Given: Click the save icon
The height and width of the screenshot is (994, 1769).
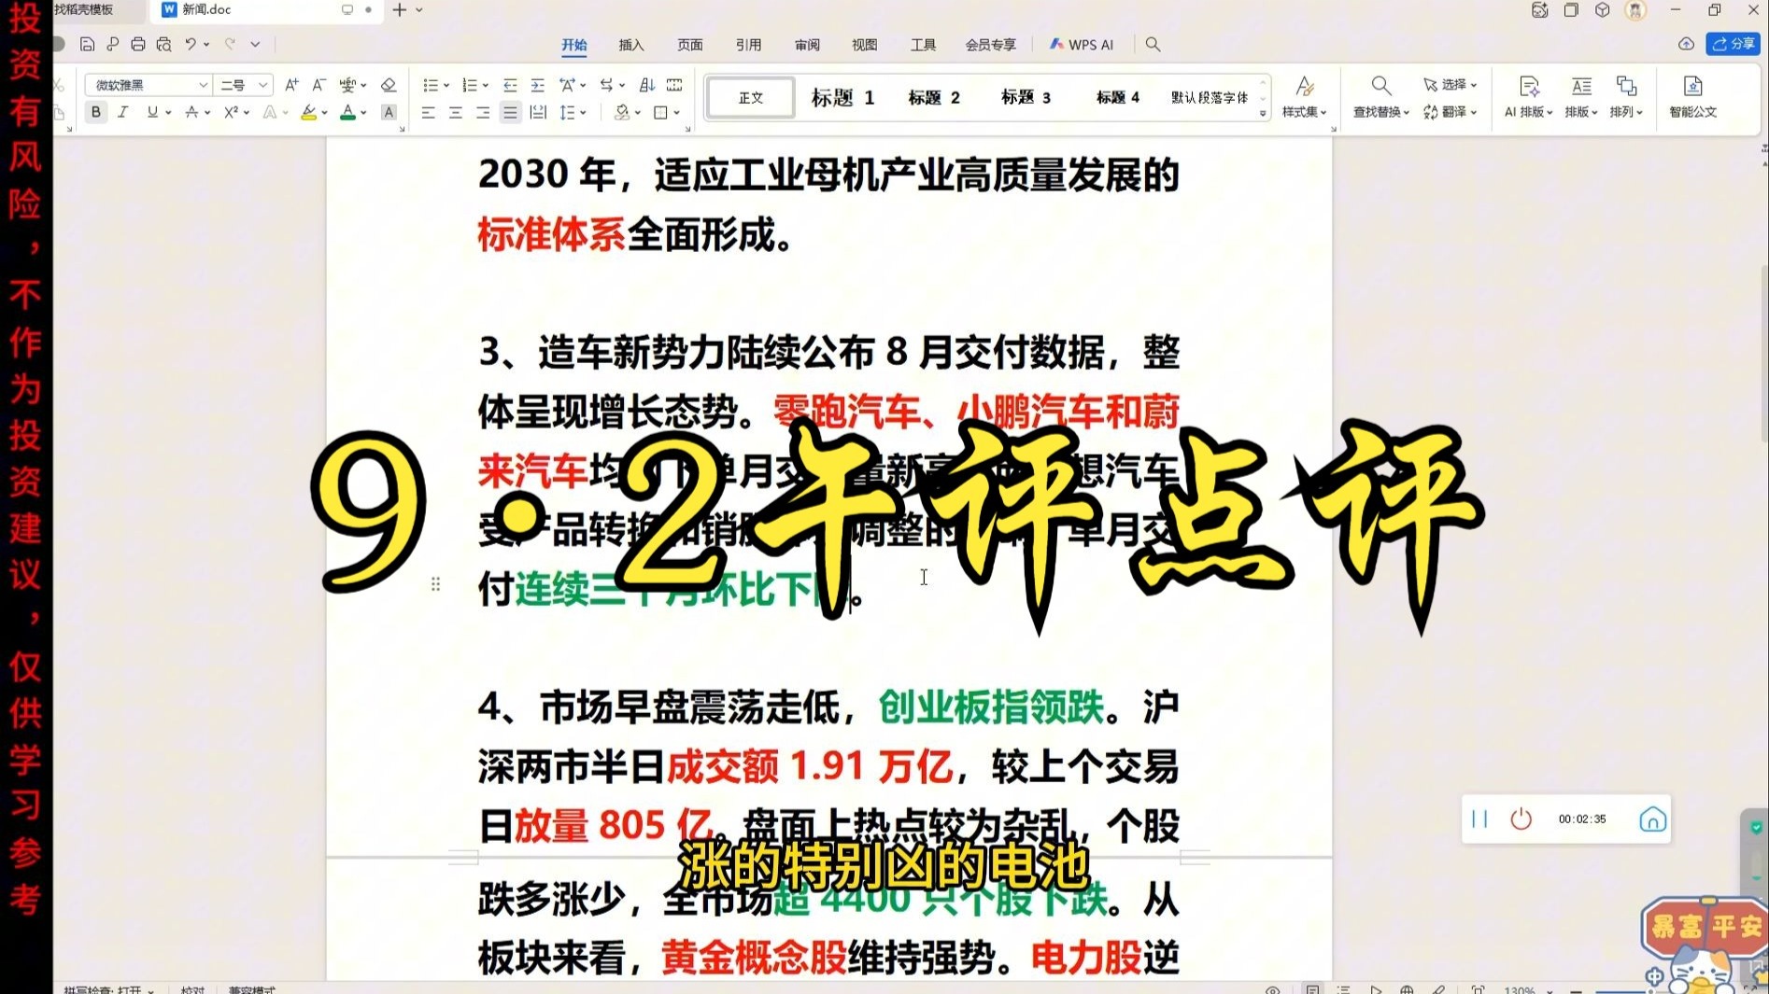Looking at the screenshot, I should 87,44.
